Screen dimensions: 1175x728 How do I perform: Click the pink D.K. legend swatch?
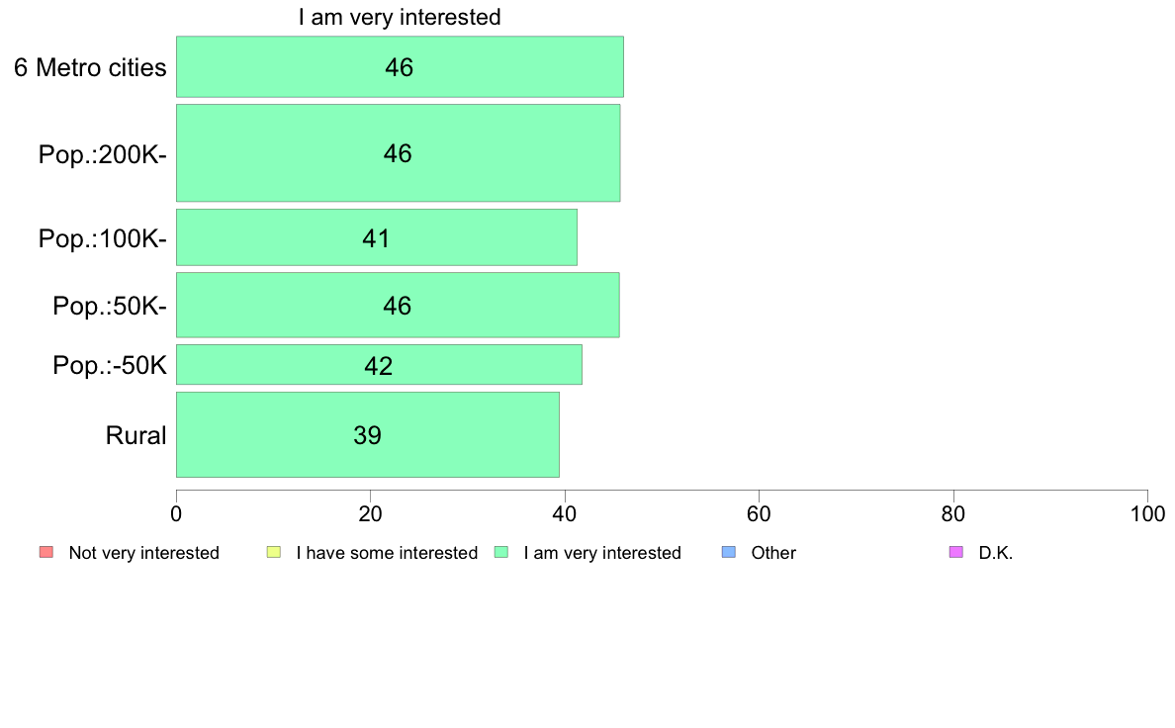point(956,552)
